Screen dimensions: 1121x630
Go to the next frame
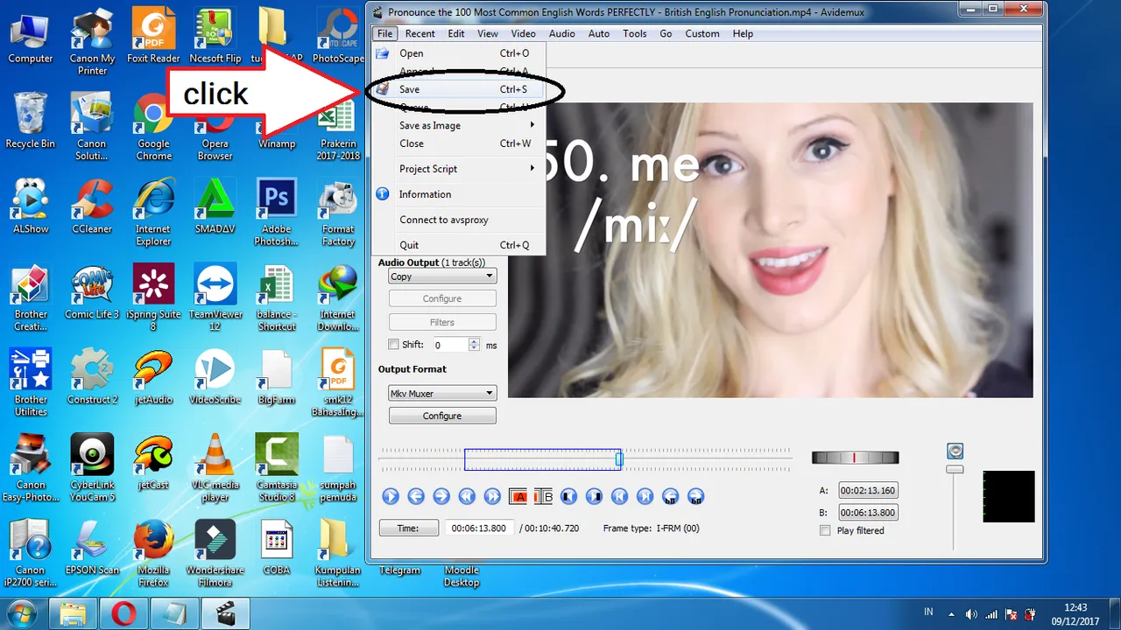(x=441, y=497)
